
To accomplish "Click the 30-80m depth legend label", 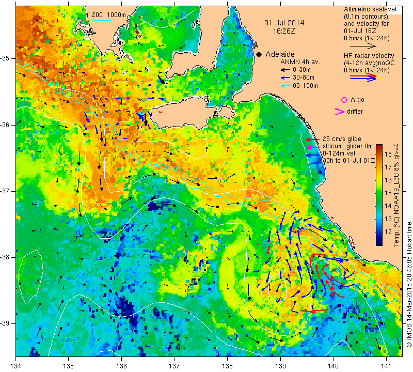I will coord(304,78).
